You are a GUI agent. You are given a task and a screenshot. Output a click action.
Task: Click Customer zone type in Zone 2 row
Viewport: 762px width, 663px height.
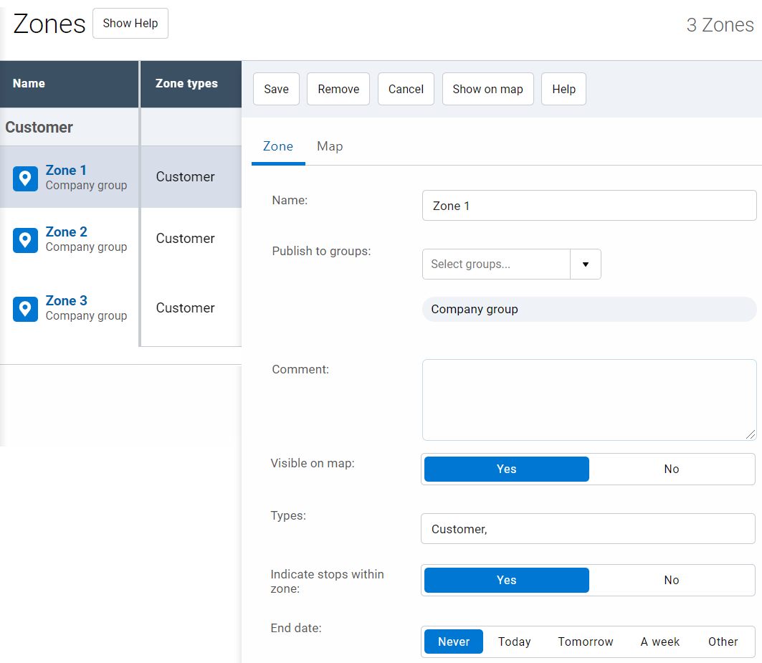[x=185, y=239]
